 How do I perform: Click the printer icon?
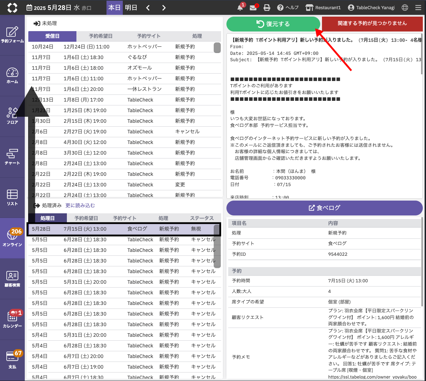[x=267, y=7]
